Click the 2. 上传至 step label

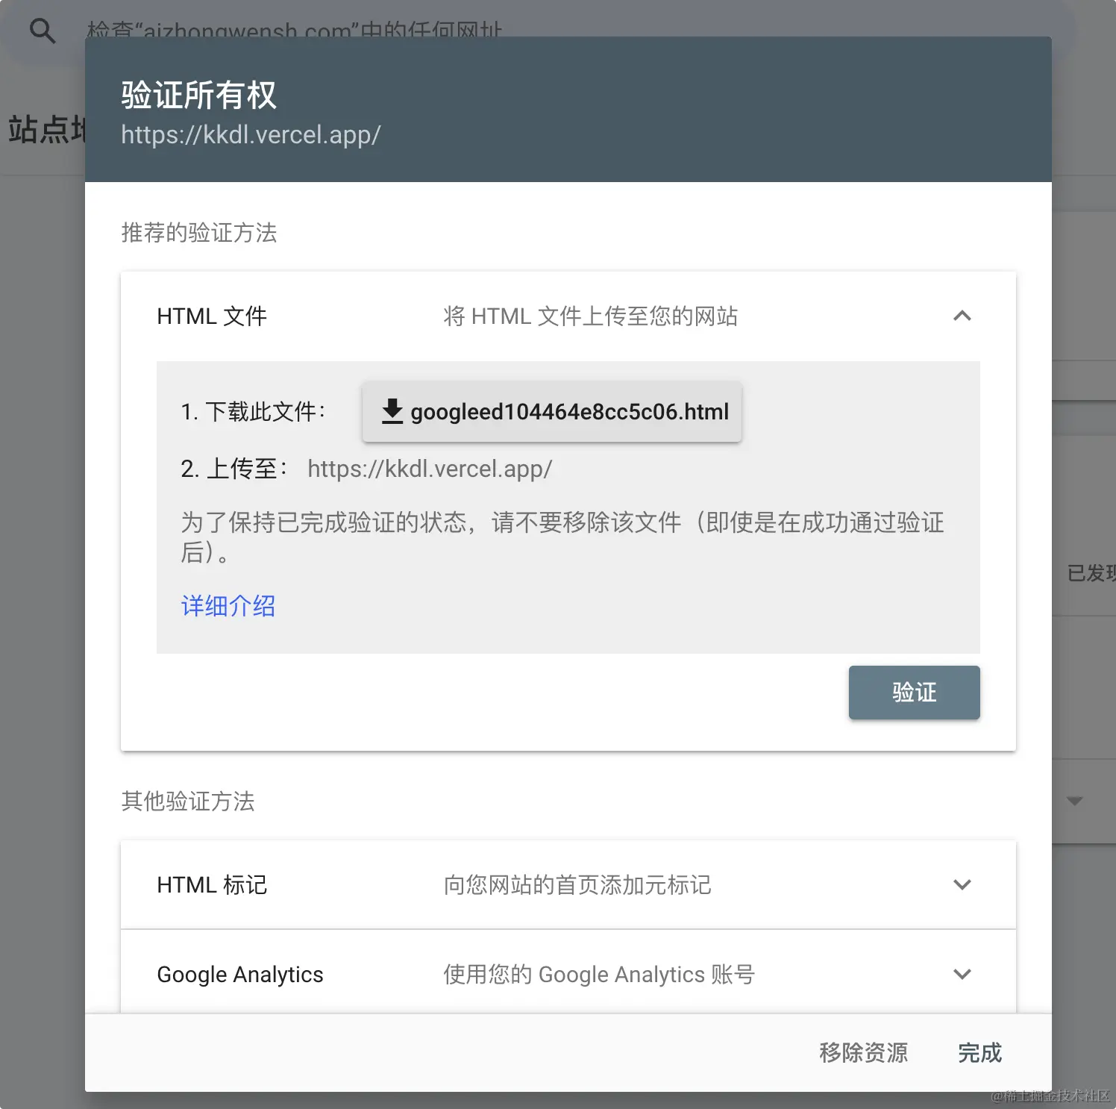click(x=234, y=469)
